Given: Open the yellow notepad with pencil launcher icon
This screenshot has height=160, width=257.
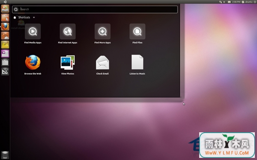Looking at the screenshot, I should click(5, 44).
